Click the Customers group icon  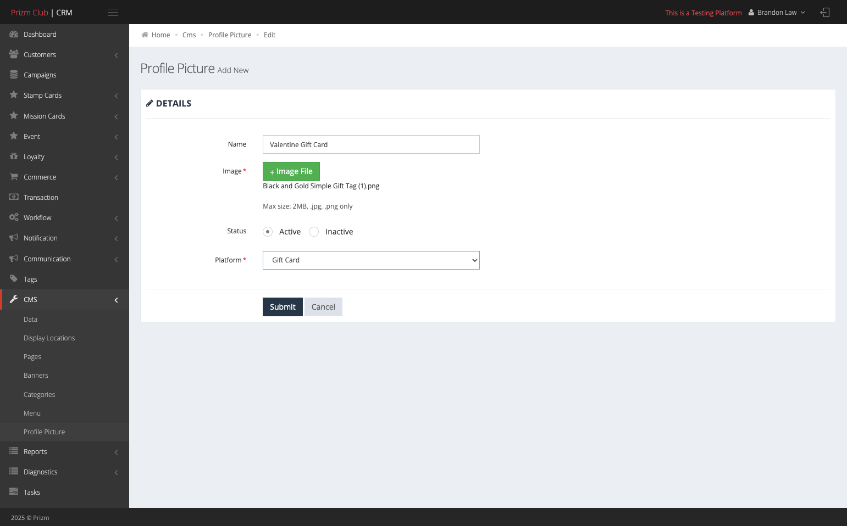pyautogui.click(x=14, y=54)
